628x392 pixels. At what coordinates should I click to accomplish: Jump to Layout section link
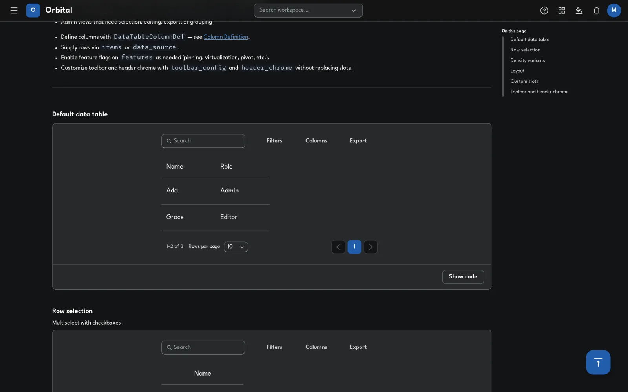click(x=517, y=71)
